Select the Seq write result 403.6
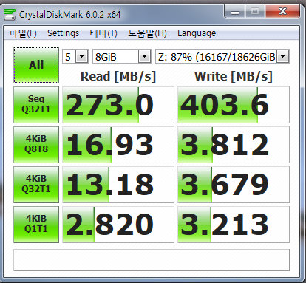Image resolution: width=306 pixels, height=283 pixels. coord(234,105)
